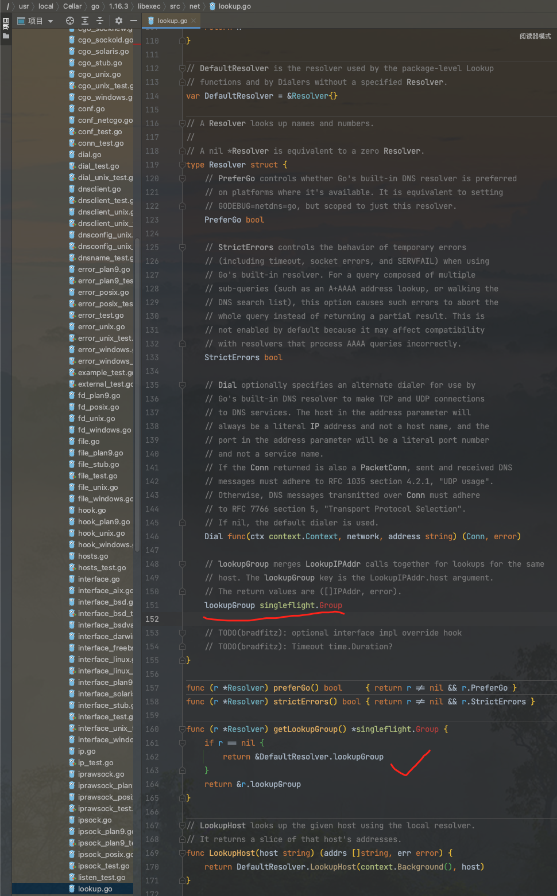Click the reader mode label

pyautogui.click(x=535, y=36)
